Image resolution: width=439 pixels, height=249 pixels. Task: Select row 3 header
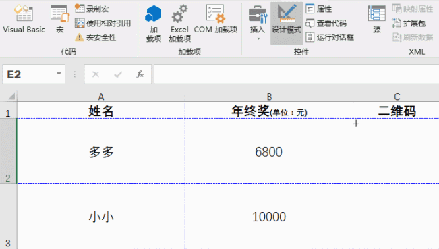pyautogui.click(x=8, y=216)
